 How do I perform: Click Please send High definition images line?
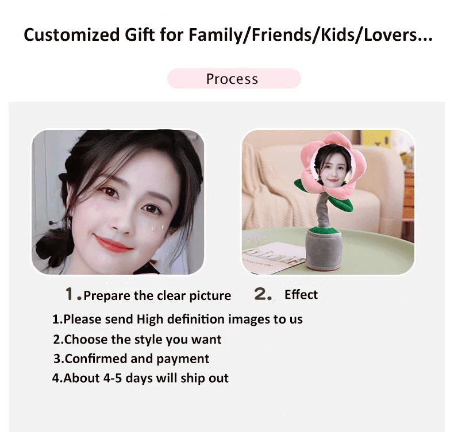coord(178,319)
